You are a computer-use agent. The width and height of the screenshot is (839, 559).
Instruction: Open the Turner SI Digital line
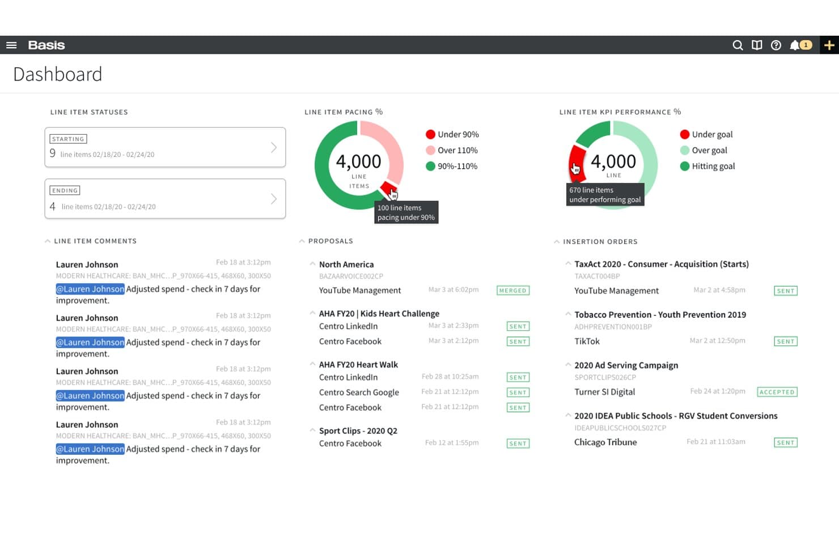click(x=604, y=392)
